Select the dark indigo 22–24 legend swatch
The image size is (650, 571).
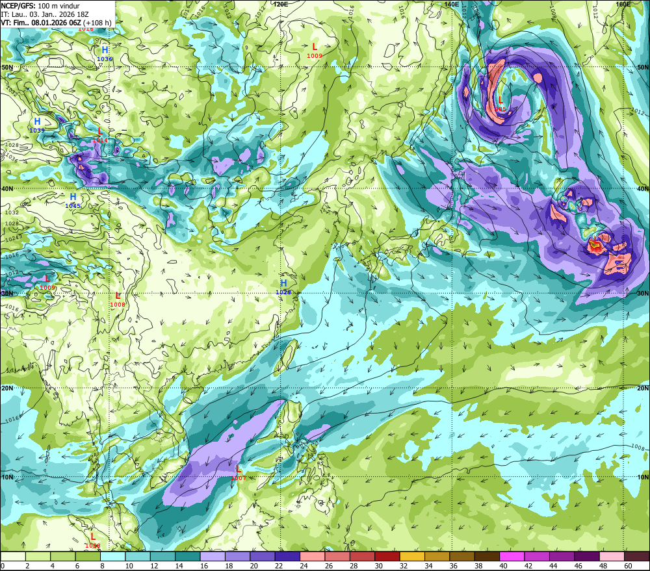(x=288, y=556)
